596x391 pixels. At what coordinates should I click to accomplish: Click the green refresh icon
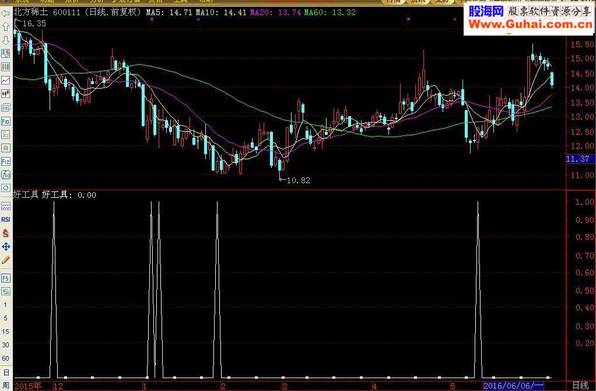[x=5, y=291]
